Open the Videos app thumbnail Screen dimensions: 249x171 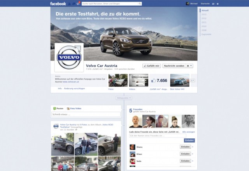(139, 80)
